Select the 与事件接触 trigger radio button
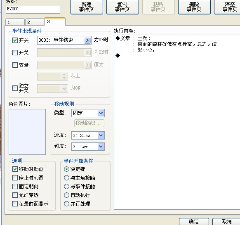Image resolution: width=240 pixels, height=225 pixels. pos(66,186)
